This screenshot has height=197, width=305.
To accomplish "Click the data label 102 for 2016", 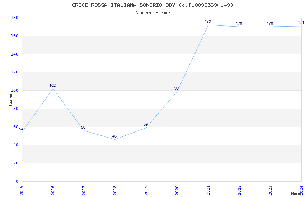I will click(x=52, y=85).
